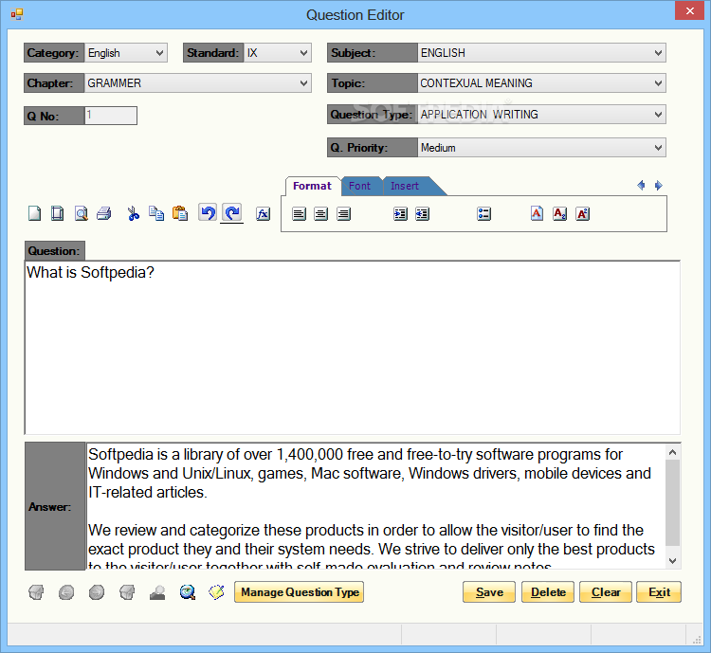Viewport: 711px width, 653px height.
Task: Click the Answer scrollbar down arrow
Action: [x=673, y=561]
